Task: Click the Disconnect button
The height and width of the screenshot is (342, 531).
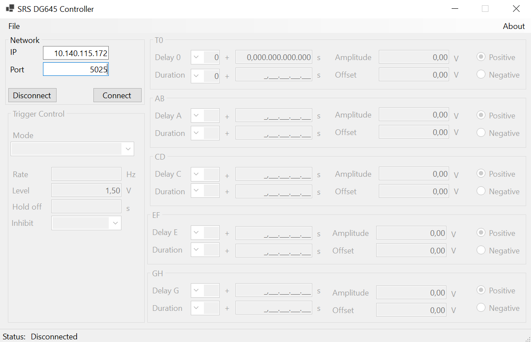Action: click(32, 95)
